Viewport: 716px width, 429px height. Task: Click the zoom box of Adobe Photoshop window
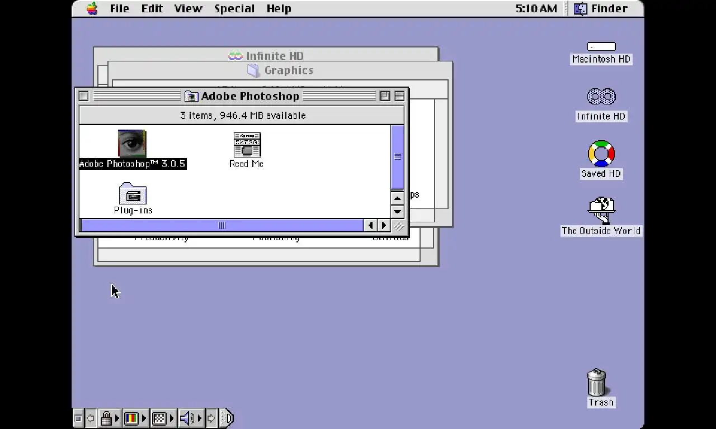click(385, 96)
